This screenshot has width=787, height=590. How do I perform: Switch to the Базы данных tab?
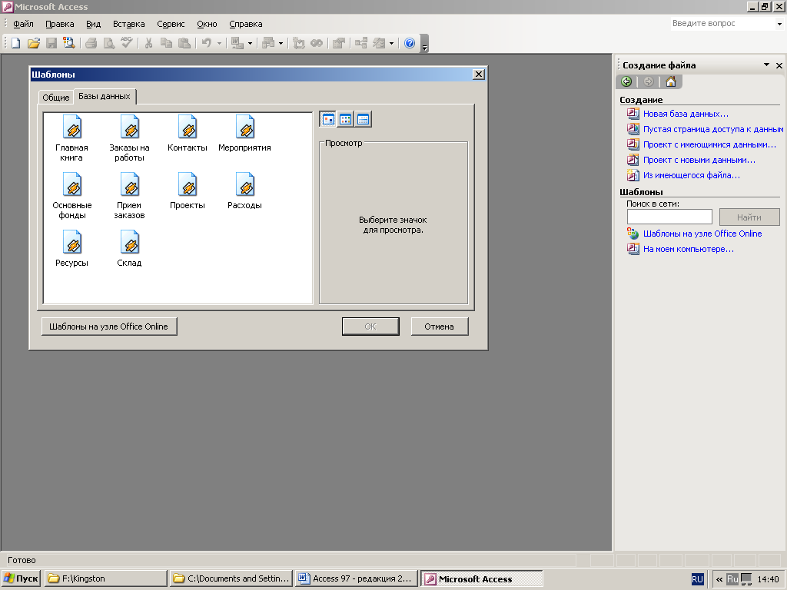[x=105, y=96]
